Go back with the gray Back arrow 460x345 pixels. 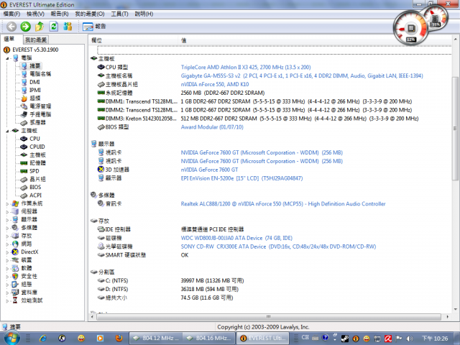[11, 27]
